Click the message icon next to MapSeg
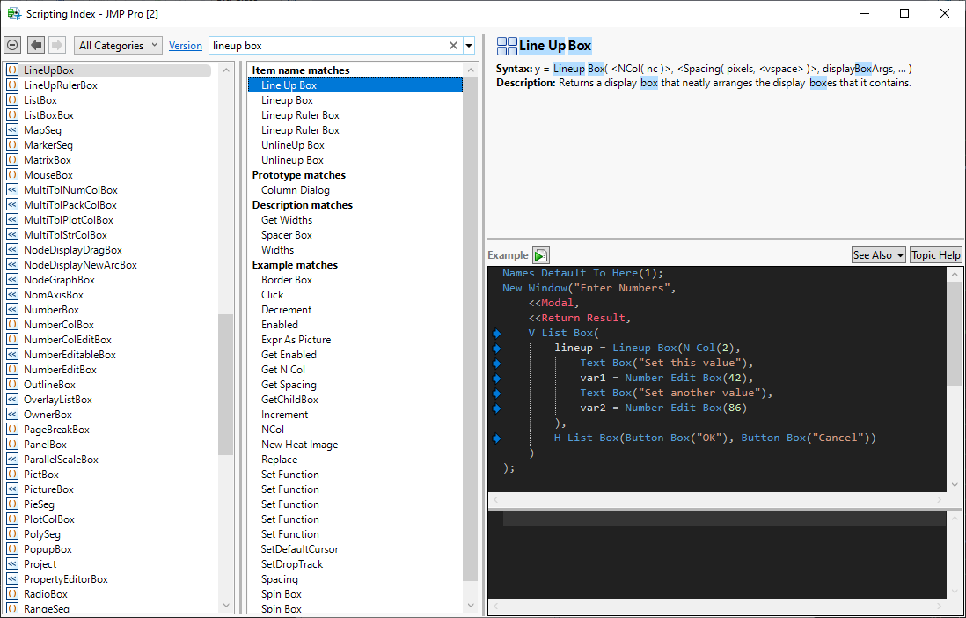This screenshot has width=966, height=618. tap(12, 130)
